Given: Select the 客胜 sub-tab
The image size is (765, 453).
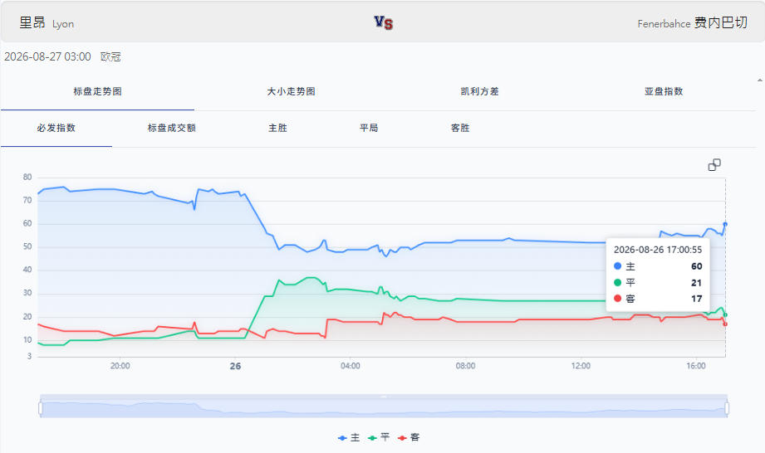Looking at the screenshot, I should click(x=460, y=128).
